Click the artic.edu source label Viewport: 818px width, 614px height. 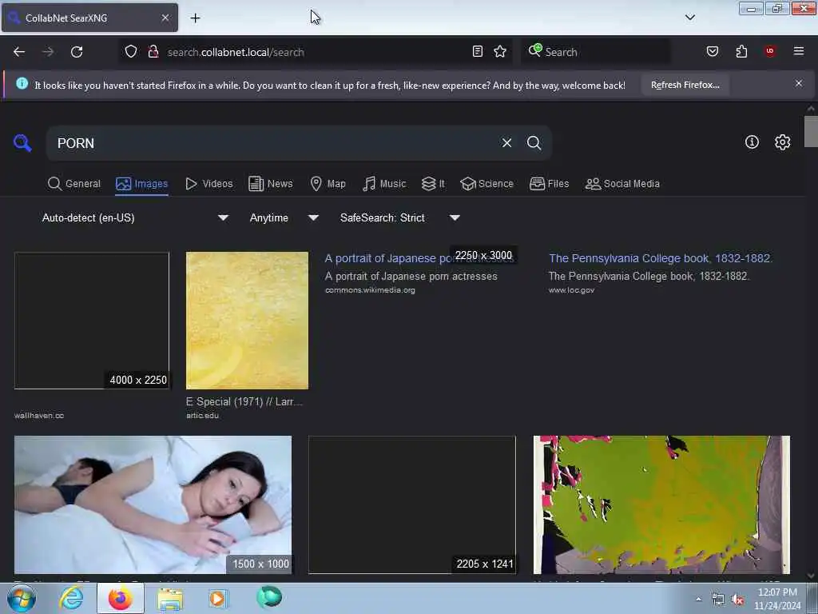(202, 416)
